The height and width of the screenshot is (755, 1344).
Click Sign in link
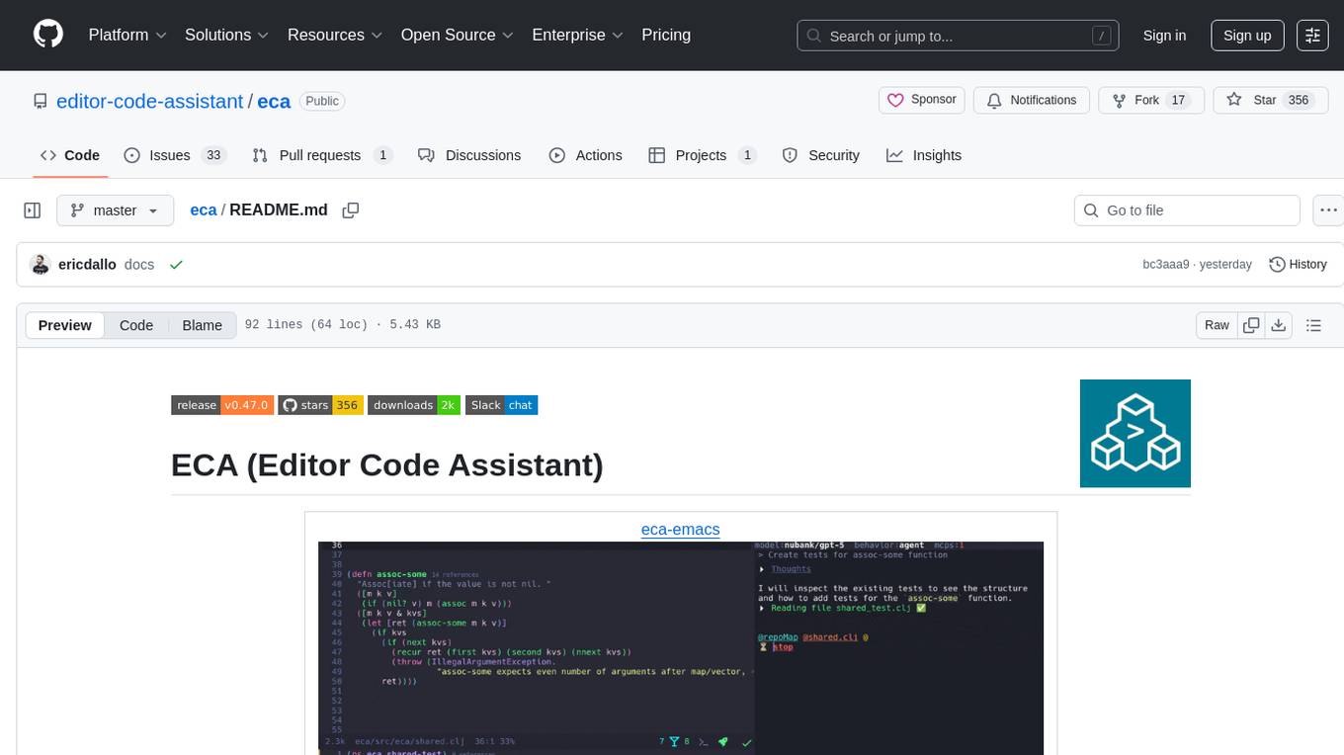(x=1164, y=36)
